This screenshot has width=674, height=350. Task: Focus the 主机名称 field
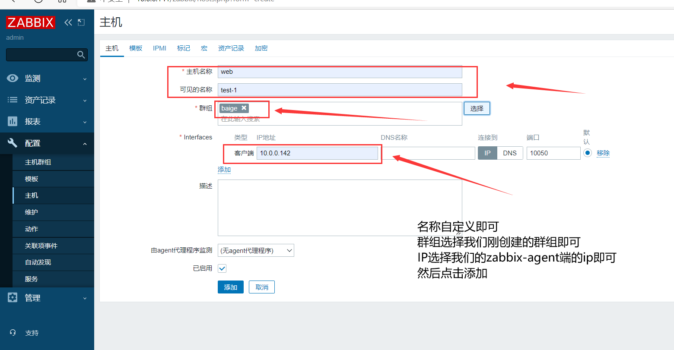coord(340,72)
